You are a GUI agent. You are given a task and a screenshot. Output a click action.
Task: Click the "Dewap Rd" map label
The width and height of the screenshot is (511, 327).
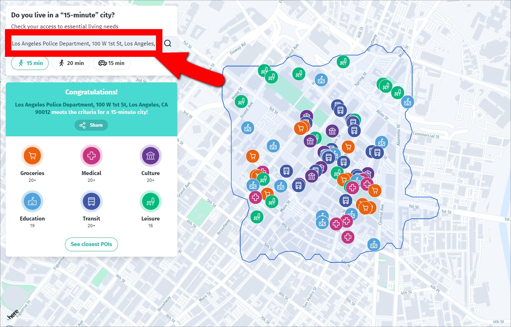pyautogui.click(x=238, y=49)
